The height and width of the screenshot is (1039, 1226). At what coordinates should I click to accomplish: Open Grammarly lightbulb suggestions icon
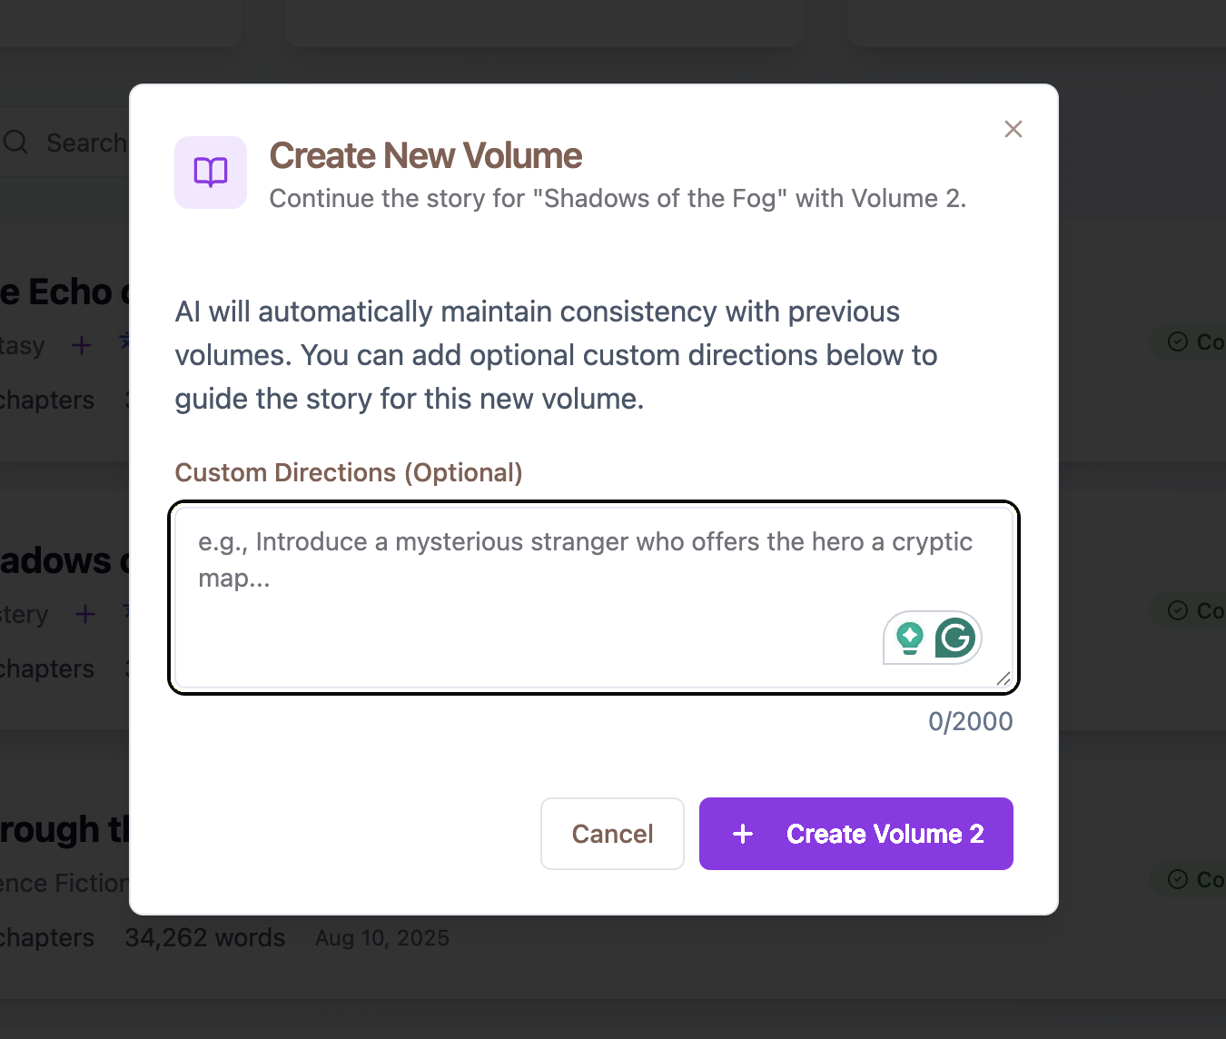(910, 638)
